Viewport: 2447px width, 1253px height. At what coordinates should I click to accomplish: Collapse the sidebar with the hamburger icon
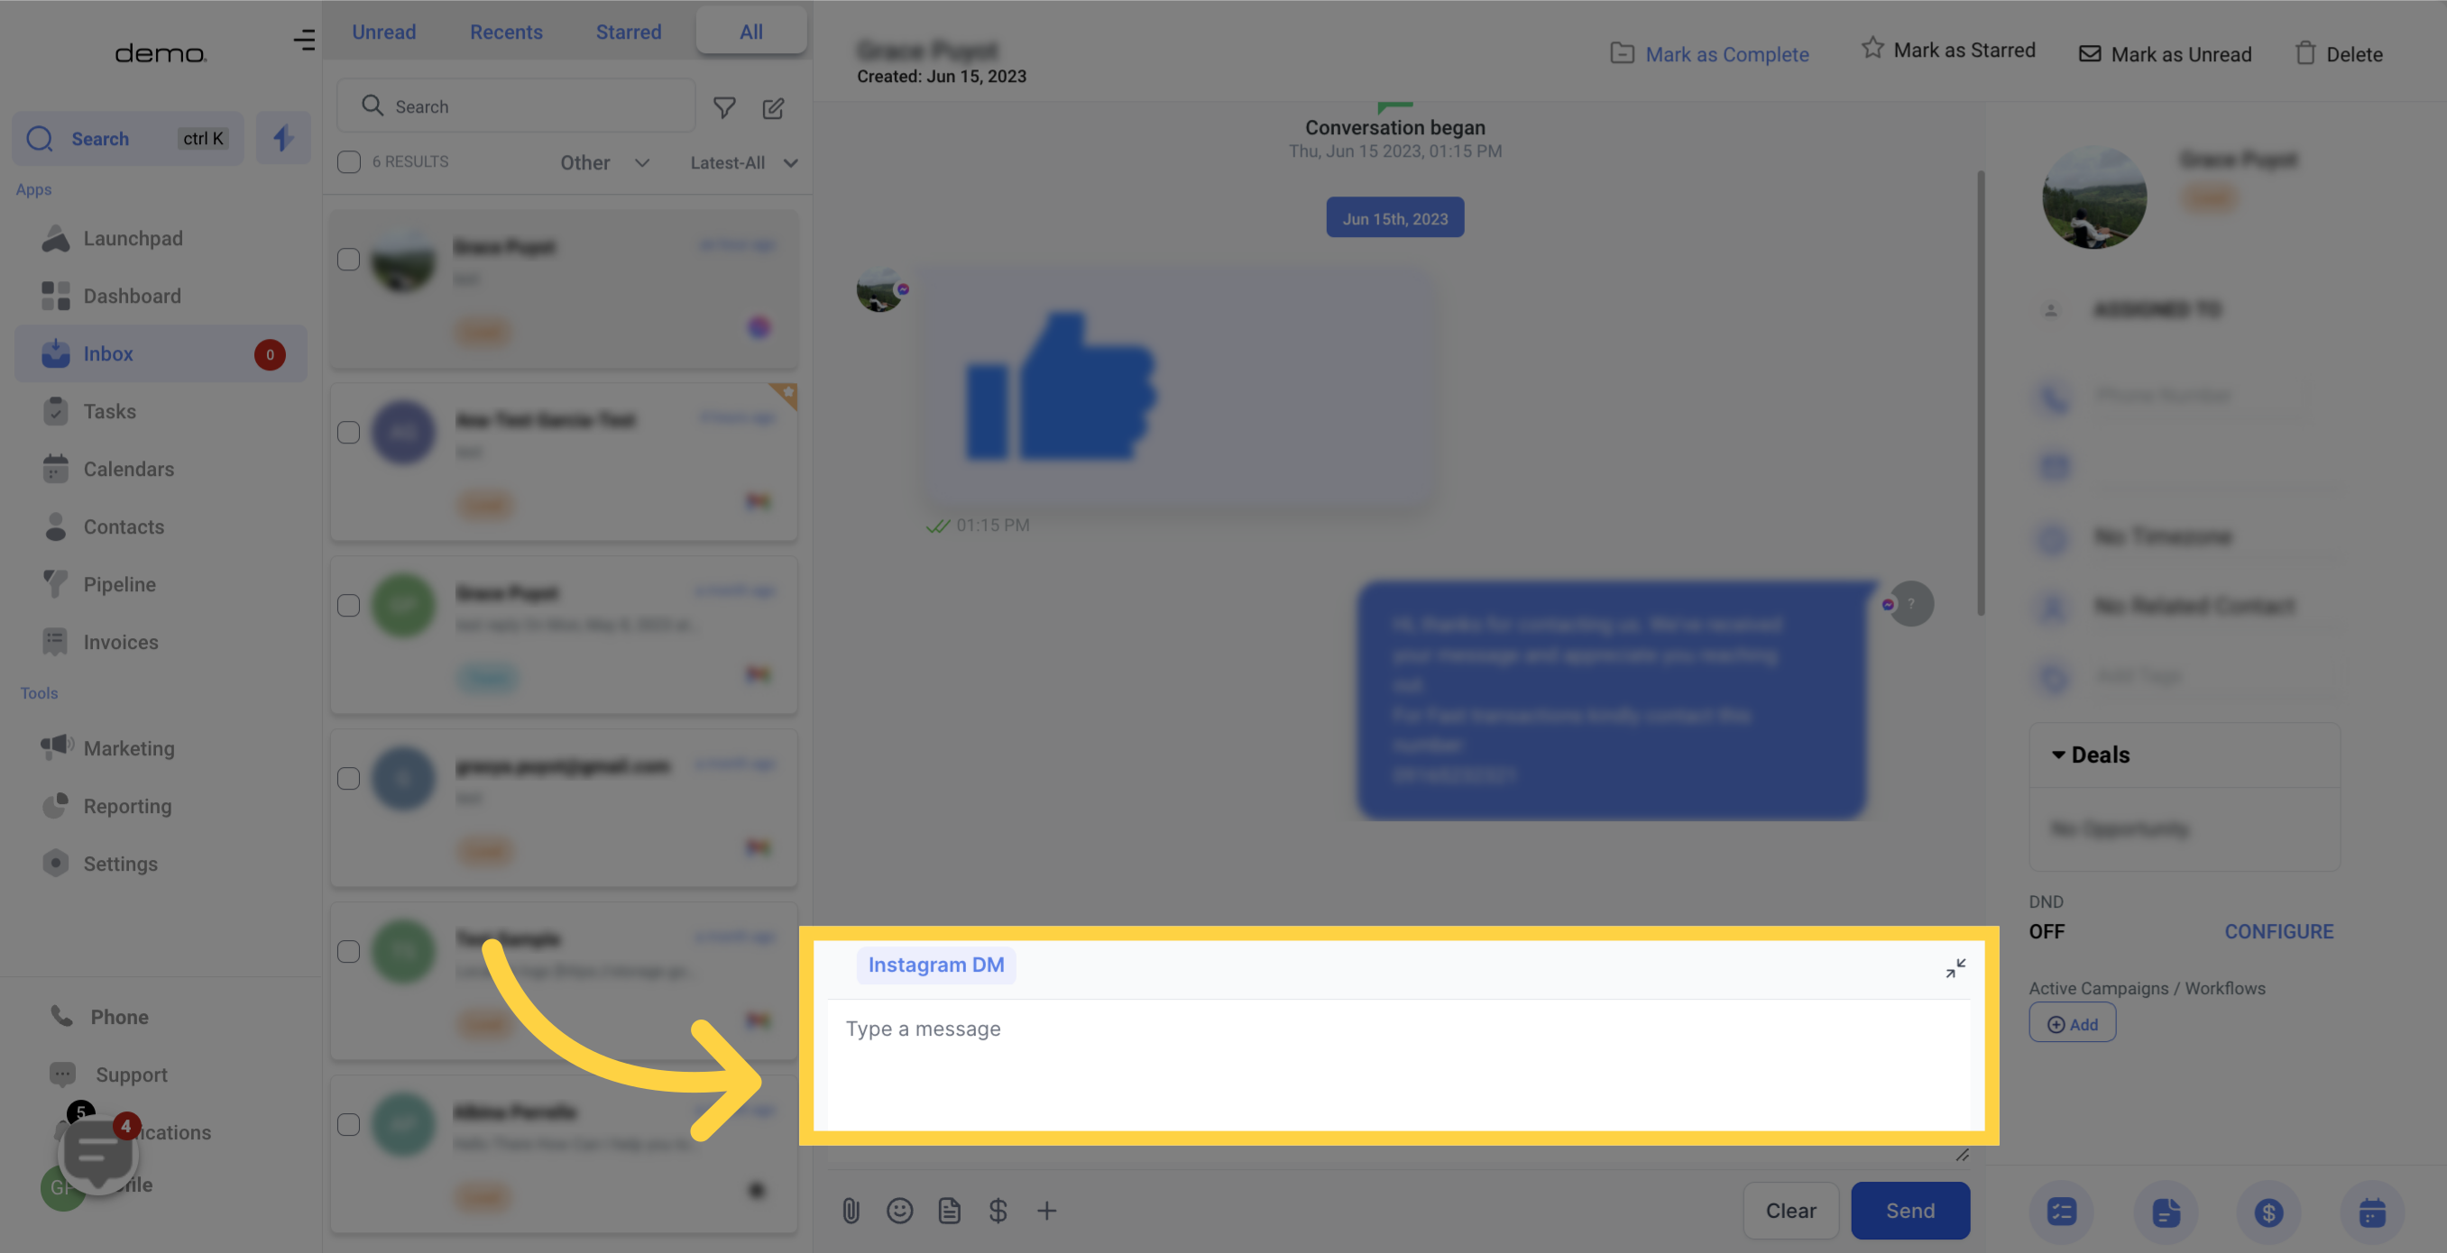pyautogui.click(x=304, y=40)
